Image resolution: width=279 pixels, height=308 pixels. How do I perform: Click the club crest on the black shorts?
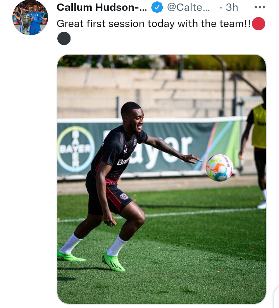[x=124, y=196]
